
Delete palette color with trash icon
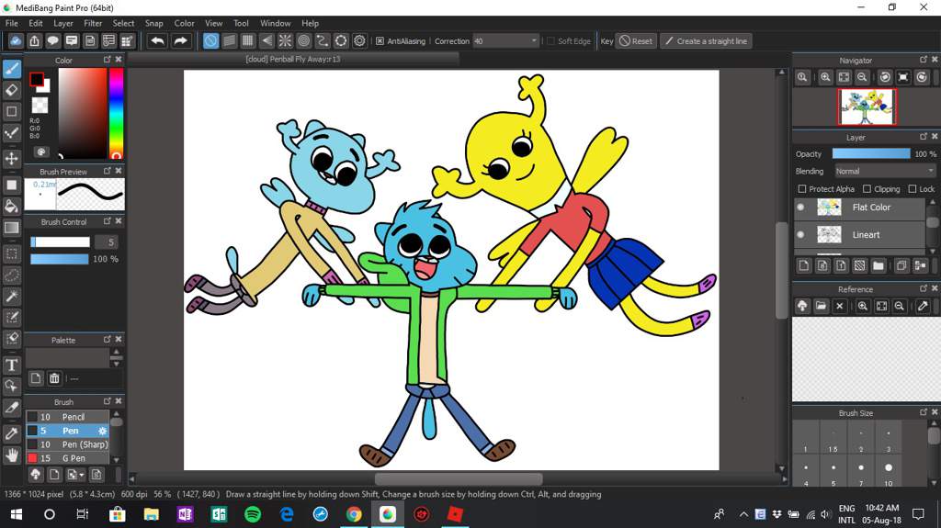(54, 378)
